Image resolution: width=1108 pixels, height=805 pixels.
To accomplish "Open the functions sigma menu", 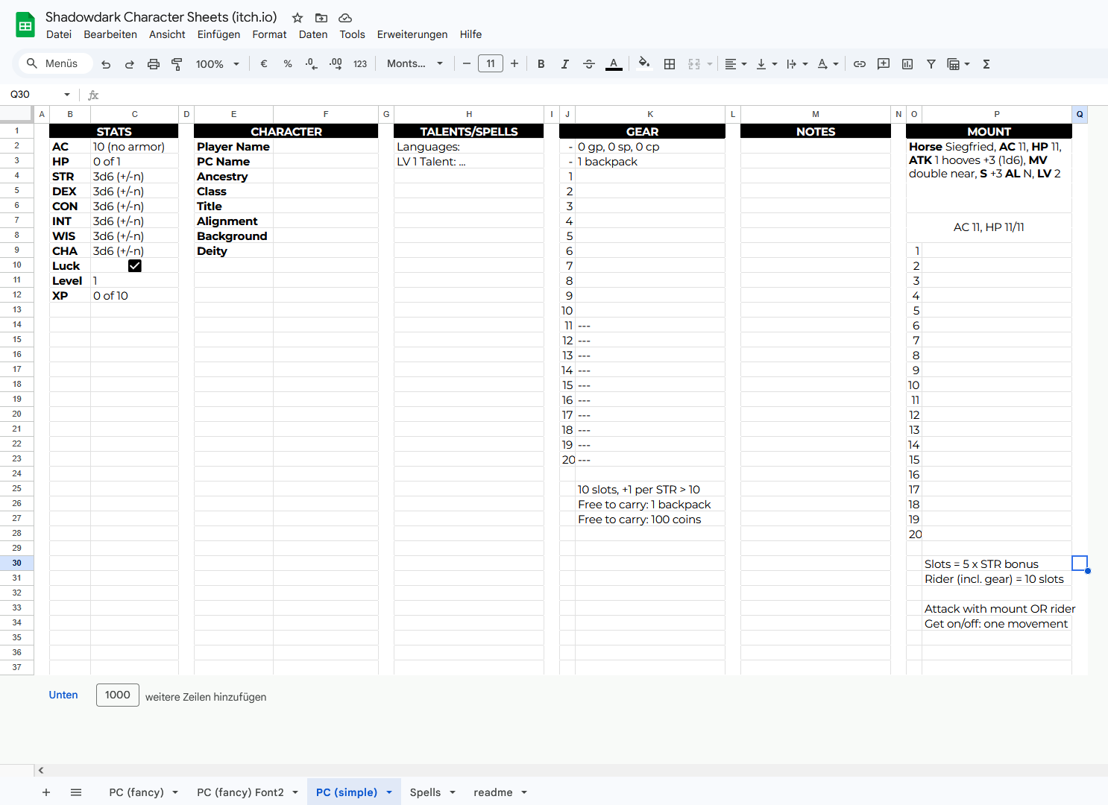I will tap(986, 64).
